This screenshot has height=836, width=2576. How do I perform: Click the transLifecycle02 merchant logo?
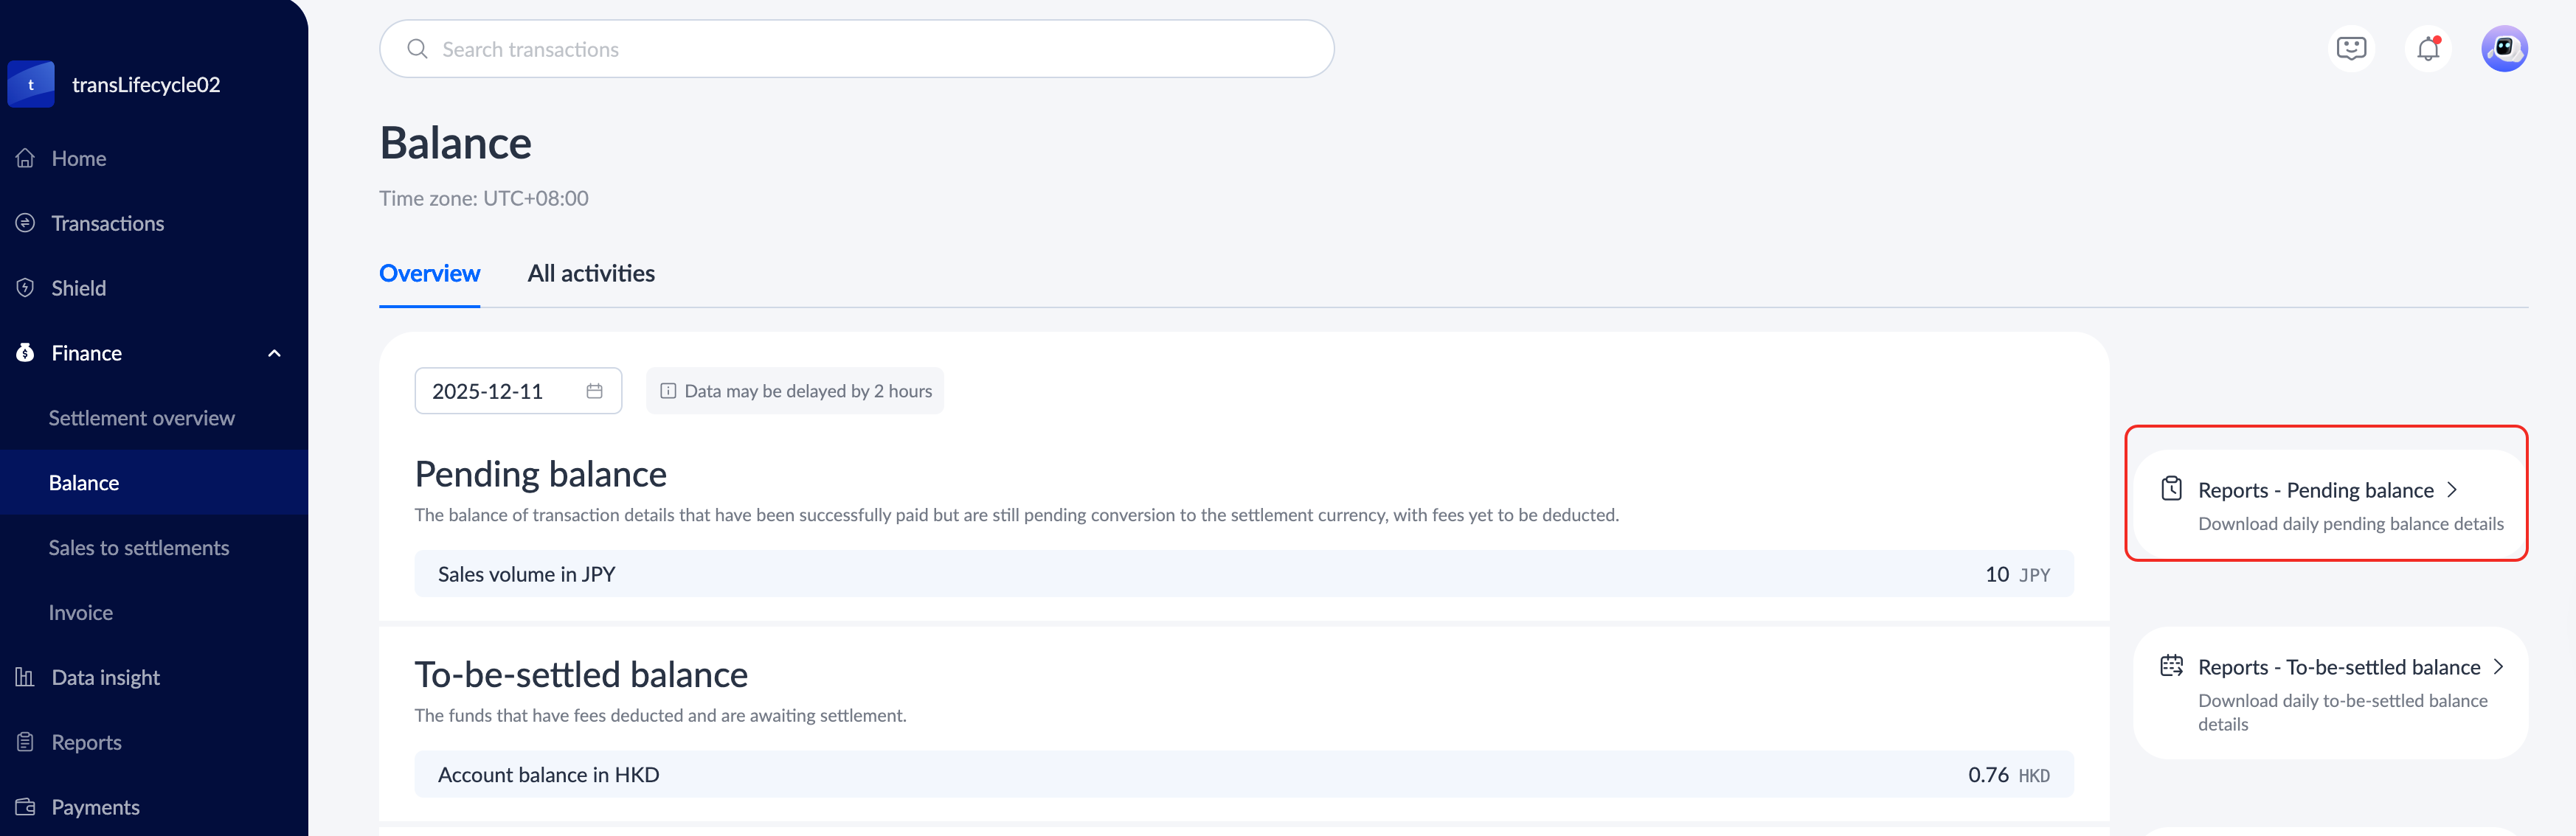tap(31, 85)
